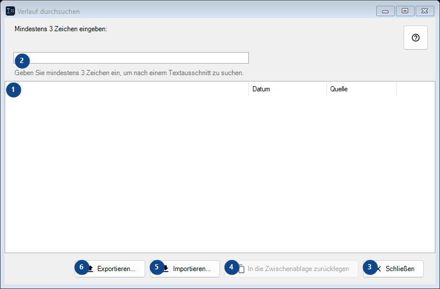Sort results by the Quelle column header
Viewport: 440px width, 289px height.
click(x=361, y=89)
